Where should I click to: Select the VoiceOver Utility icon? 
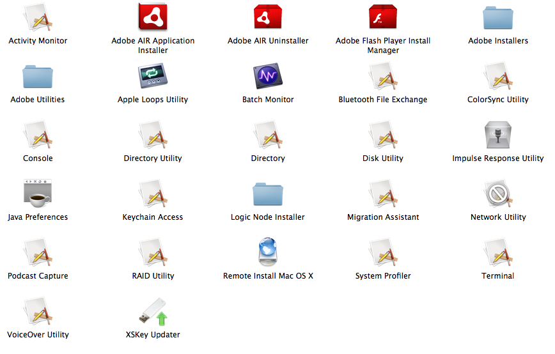coord(38,311)
